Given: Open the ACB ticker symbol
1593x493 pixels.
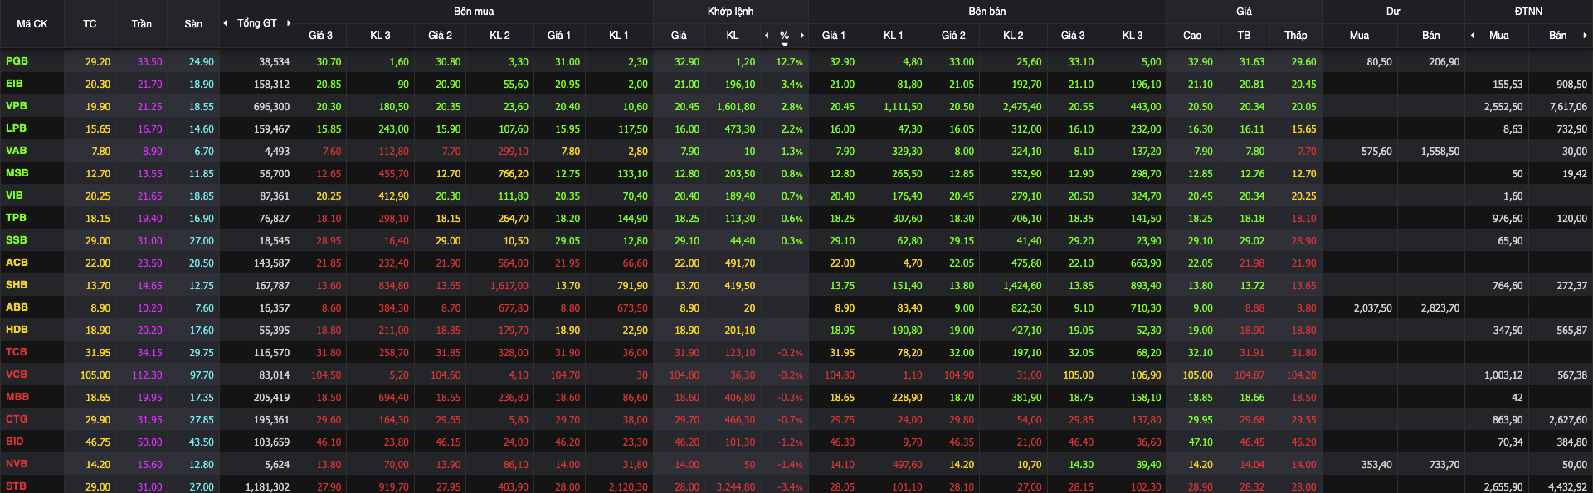Looking at the screenshot, I should pyautogui.click(x=17, y=263).
